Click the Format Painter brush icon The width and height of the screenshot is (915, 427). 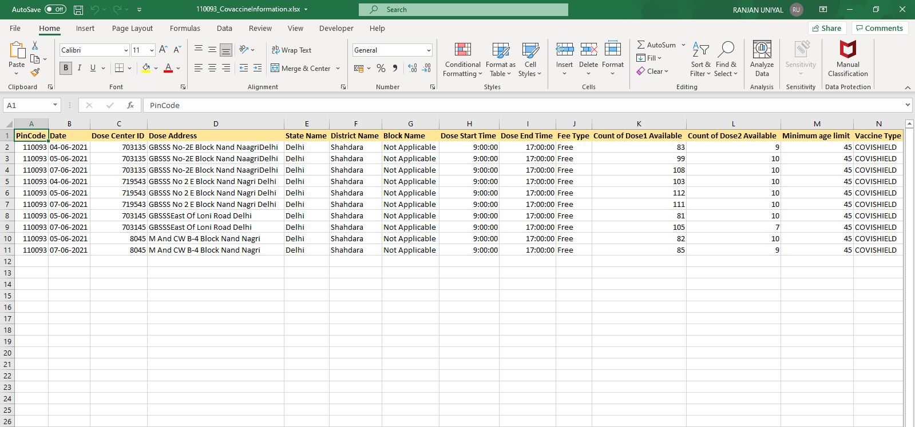(35, 73)
